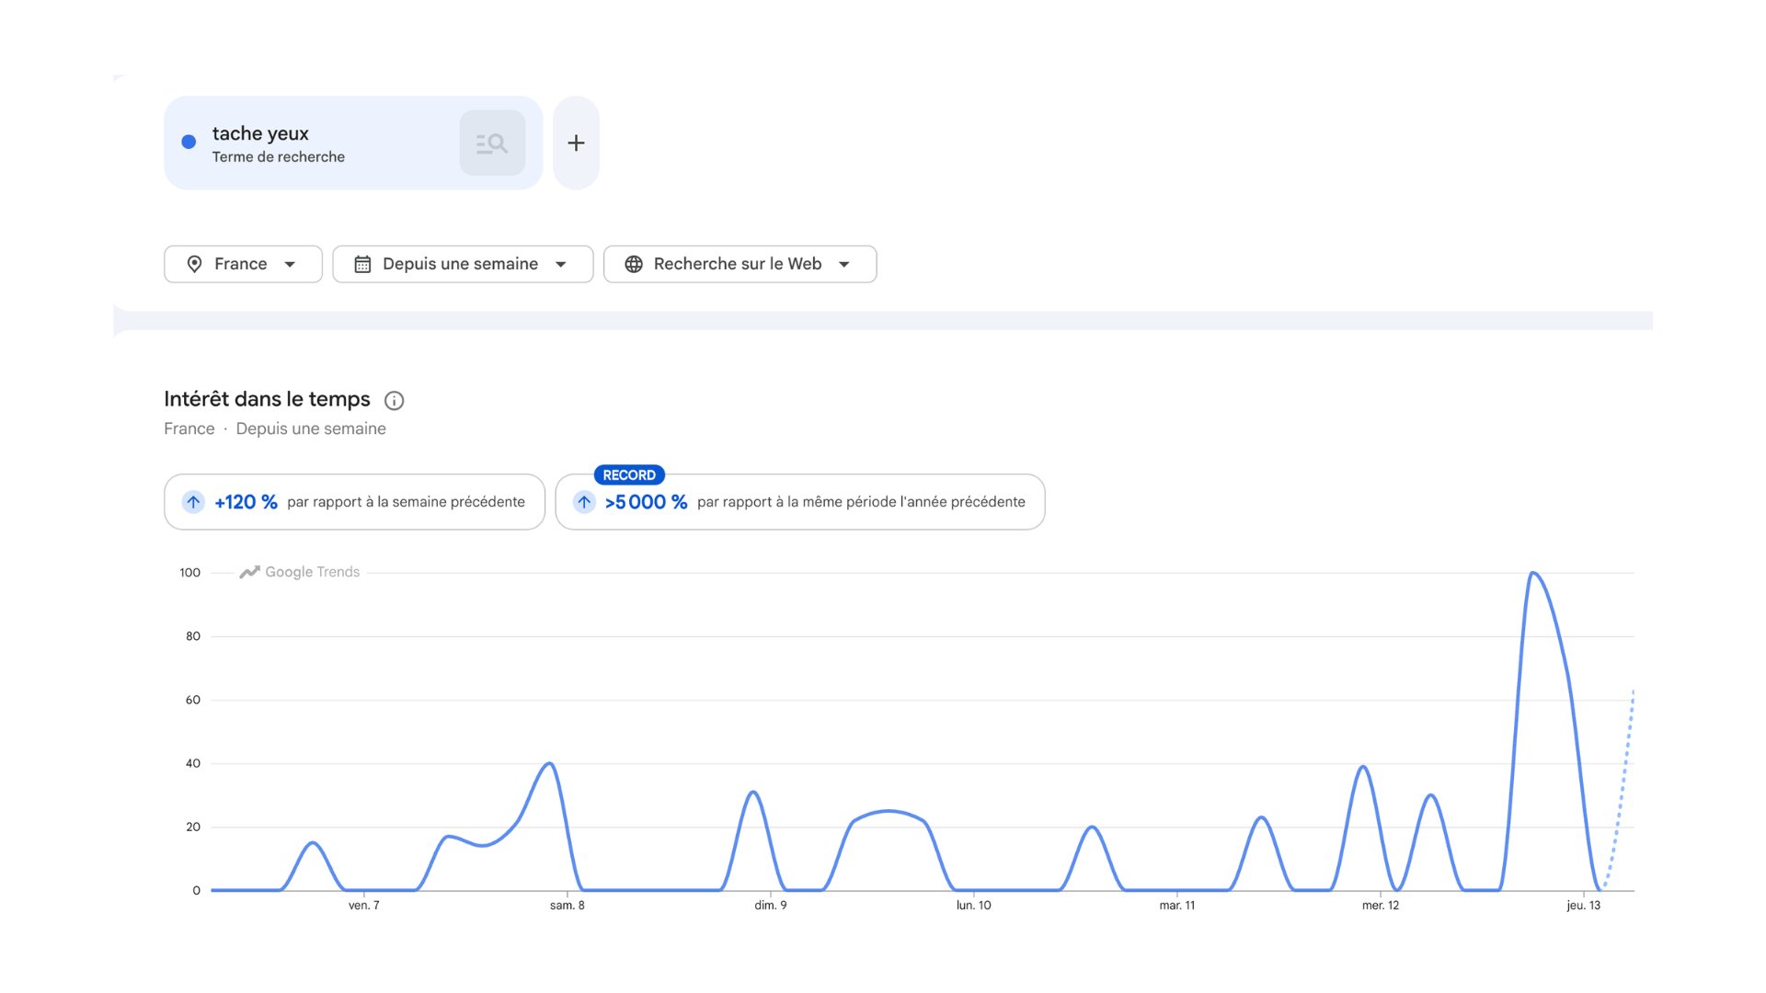Viewport: 1766px width, 993px height.
Task: Click the peak point on the chart line
Action: [x=1532, y=573]
